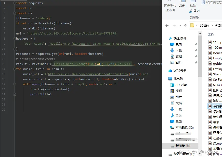
Task: Open recent locations dropdown arrow
Action: 180,26
